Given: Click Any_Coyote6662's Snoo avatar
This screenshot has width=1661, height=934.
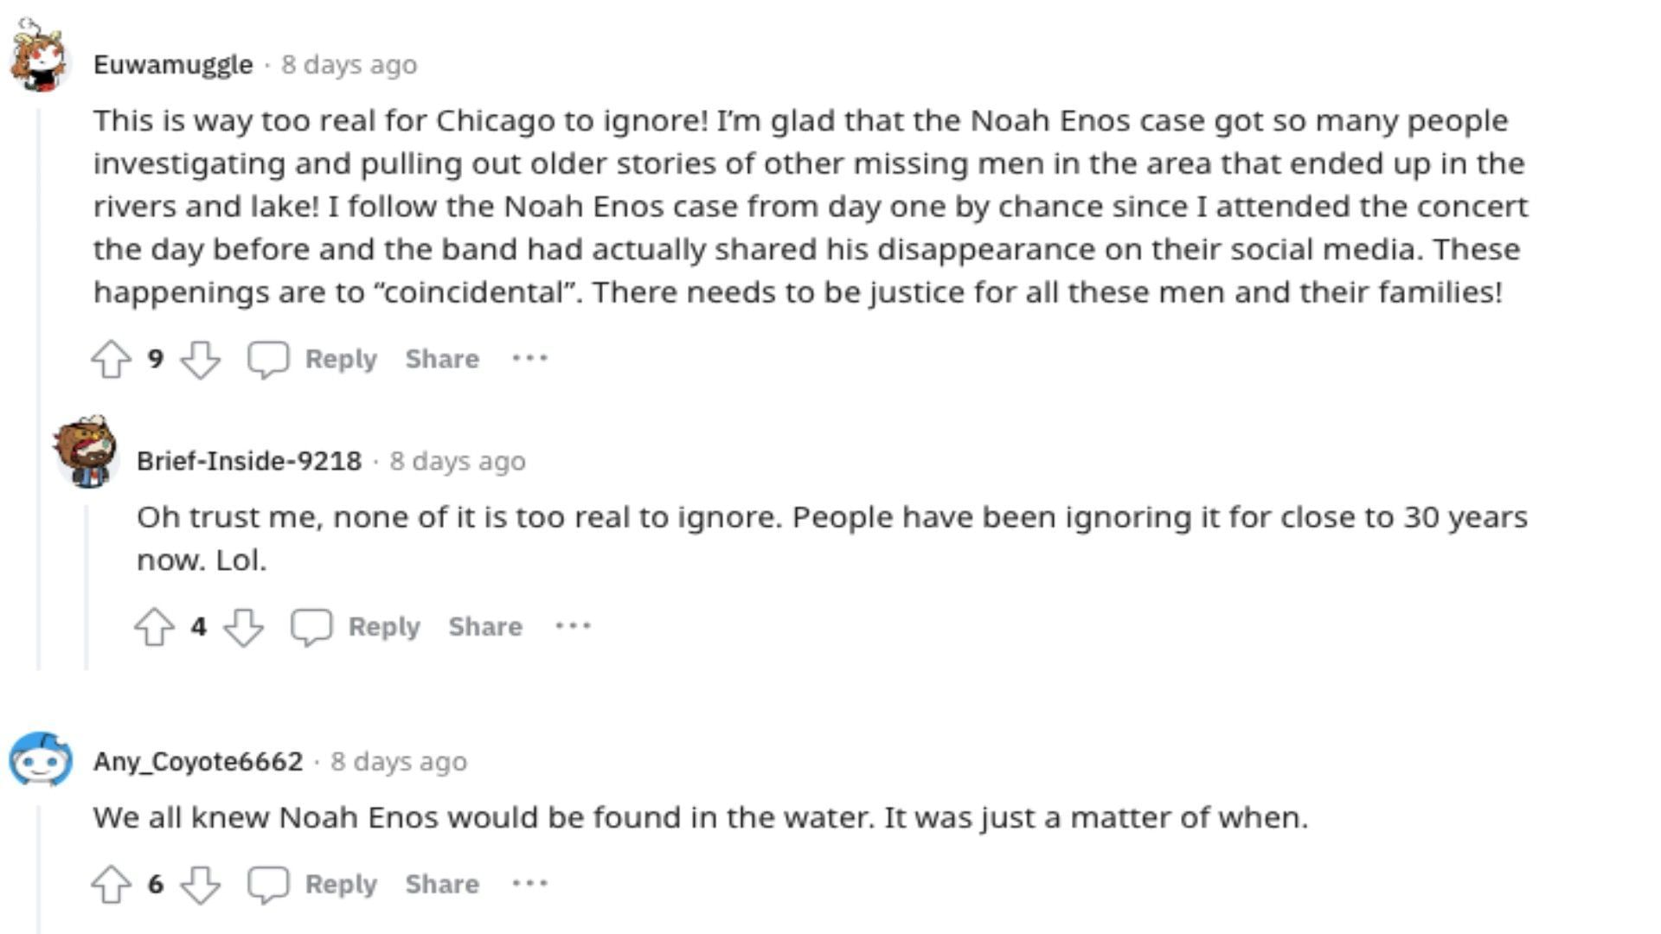Looking at the screenshot, I should [40, 760].
